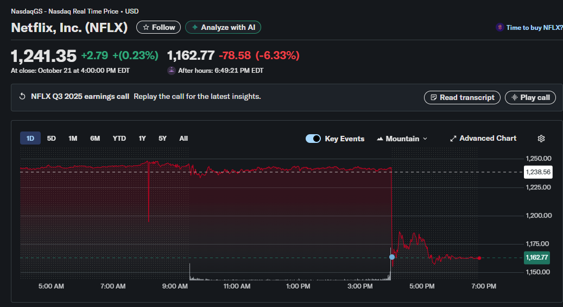Switch to 5D range

click(x=52, y=139)
